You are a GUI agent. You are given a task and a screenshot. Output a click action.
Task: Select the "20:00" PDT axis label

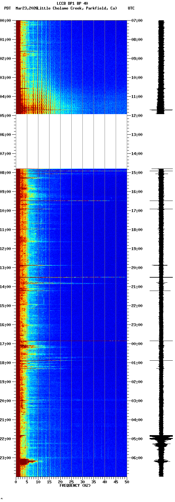[x=5, y=401]
